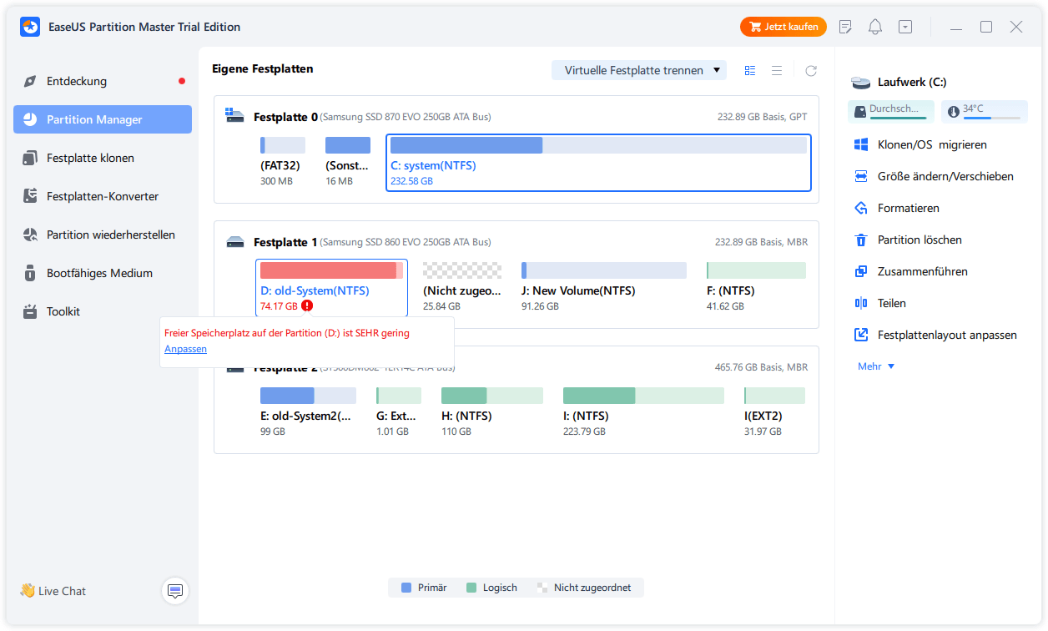Open the title bar dropdown menu icon

click(905, 27)
